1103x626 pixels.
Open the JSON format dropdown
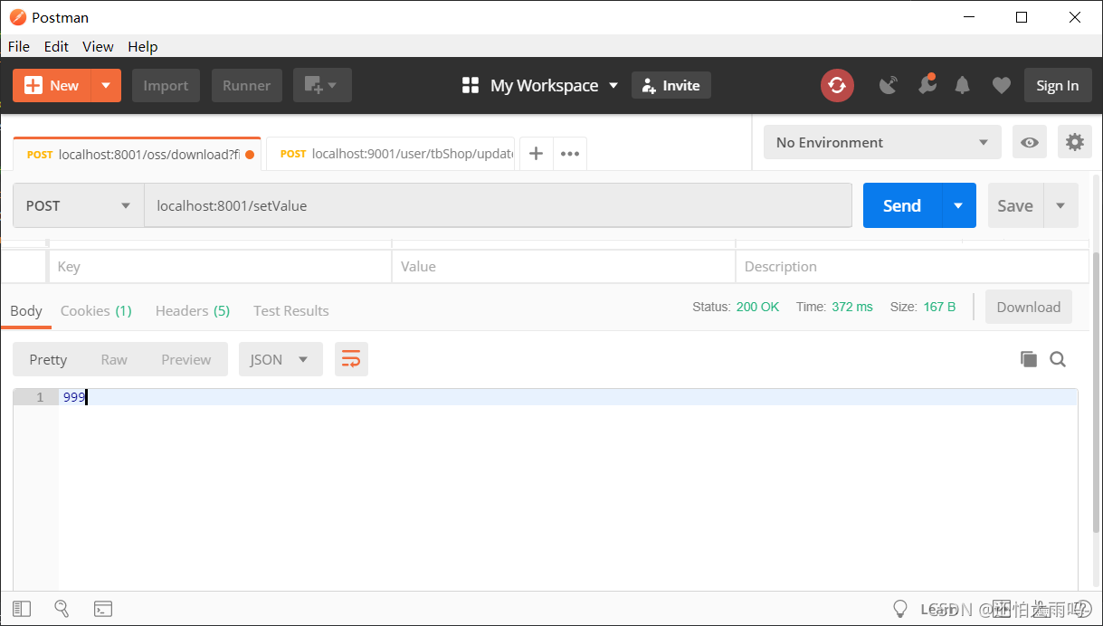coord(281,359)
